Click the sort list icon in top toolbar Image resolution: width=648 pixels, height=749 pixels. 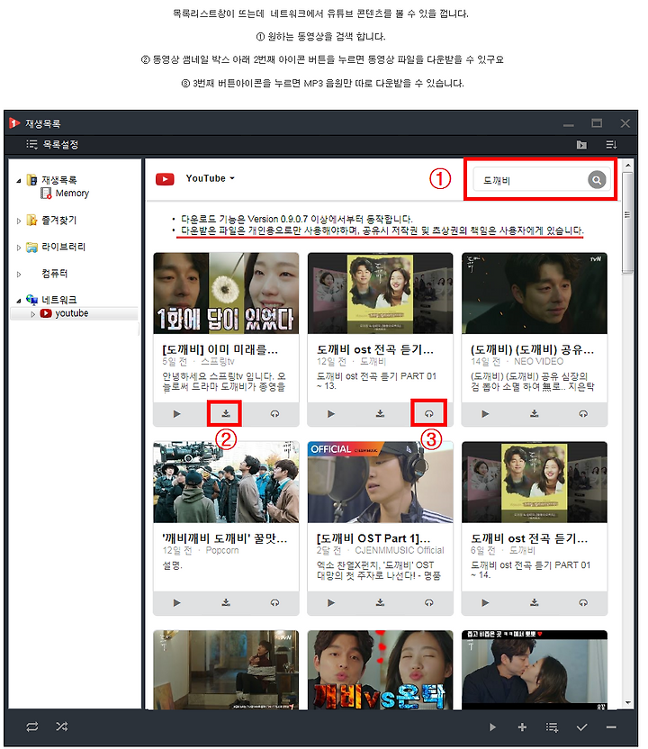point(611,144)
